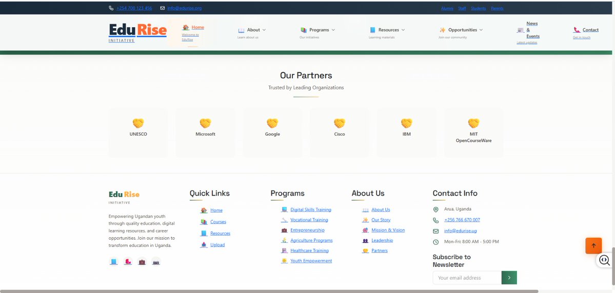Click the Your email address input field
This screenshot has width=615, height=293.
(467, 278)
